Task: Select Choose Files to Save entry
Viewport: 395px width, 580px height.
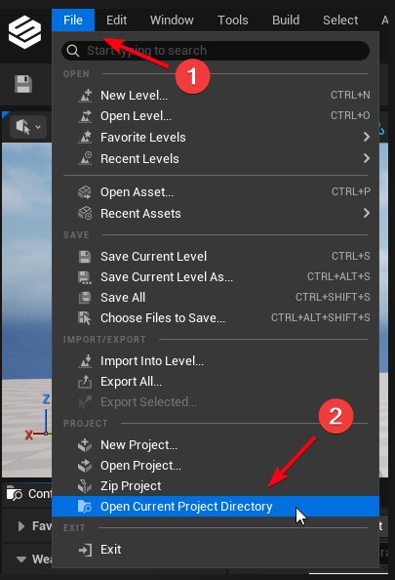Action: (x=216, y=318)
